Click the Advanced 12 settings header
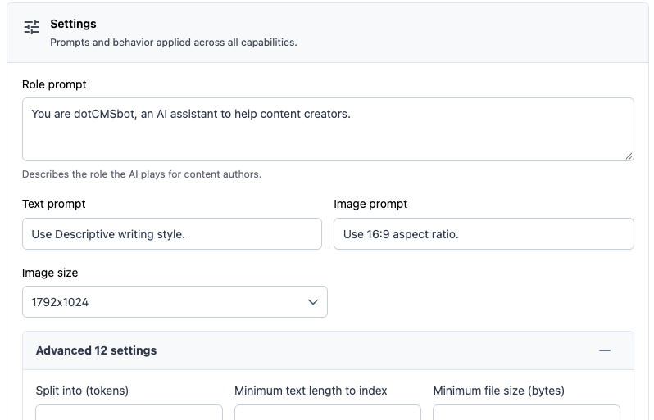Viewport: 654px width, 420px height. tap(329, 350)
